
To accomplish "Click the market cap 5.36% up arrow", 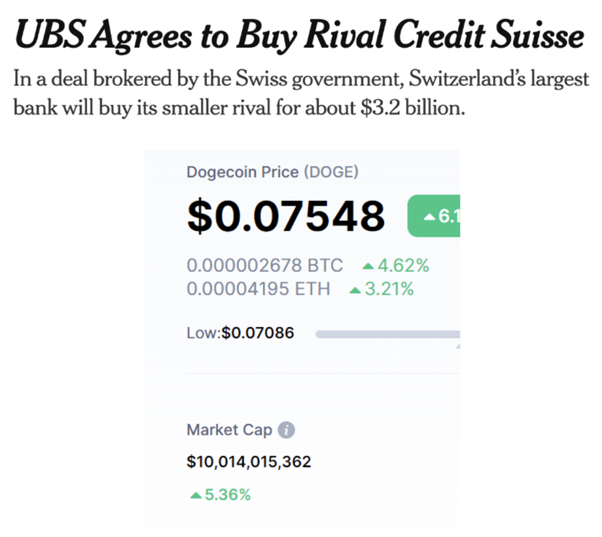I will coord(196,495).
